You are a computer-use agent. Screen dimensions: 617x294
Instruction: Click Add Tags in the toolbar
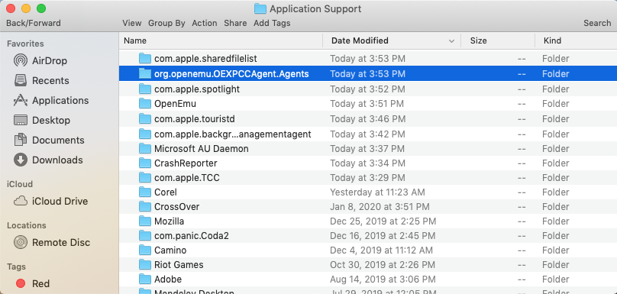point(272,23)
